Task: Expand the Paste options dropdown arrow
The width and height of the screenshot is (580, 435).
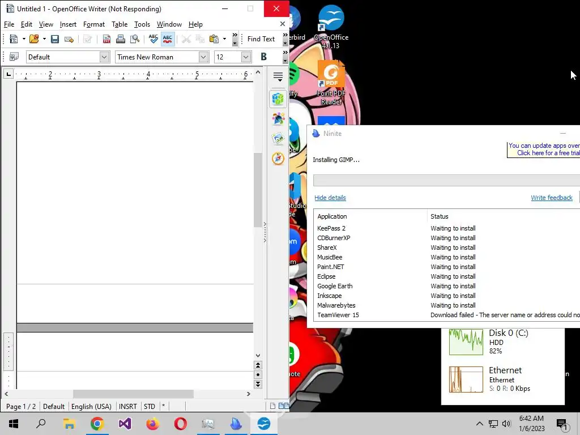Action: pos(224,39)
